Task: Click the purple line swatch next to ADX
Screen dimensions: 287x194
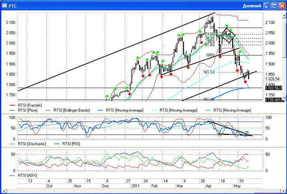Action: tap(12, 176)
